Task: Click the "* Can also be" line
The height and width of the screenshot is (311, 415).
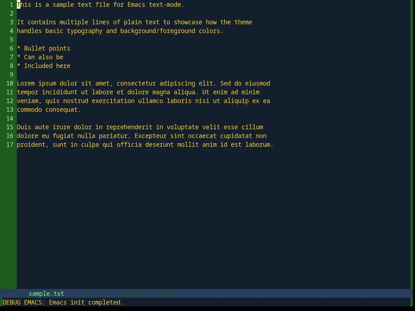Action: pyautogui.click(x=40, y=57)
